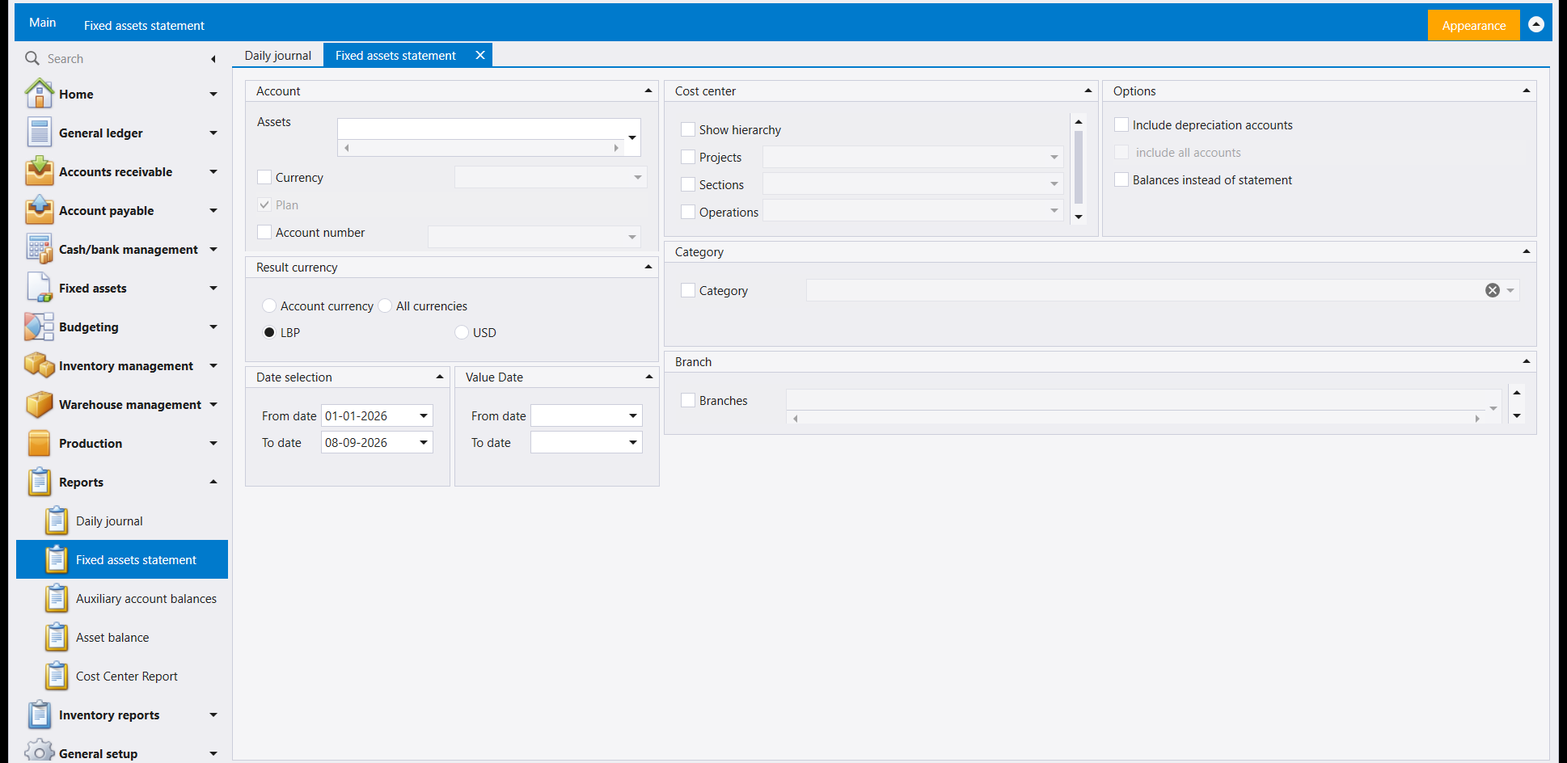
Task: Select Account currency radio option
Action: [x=269, y=306]
